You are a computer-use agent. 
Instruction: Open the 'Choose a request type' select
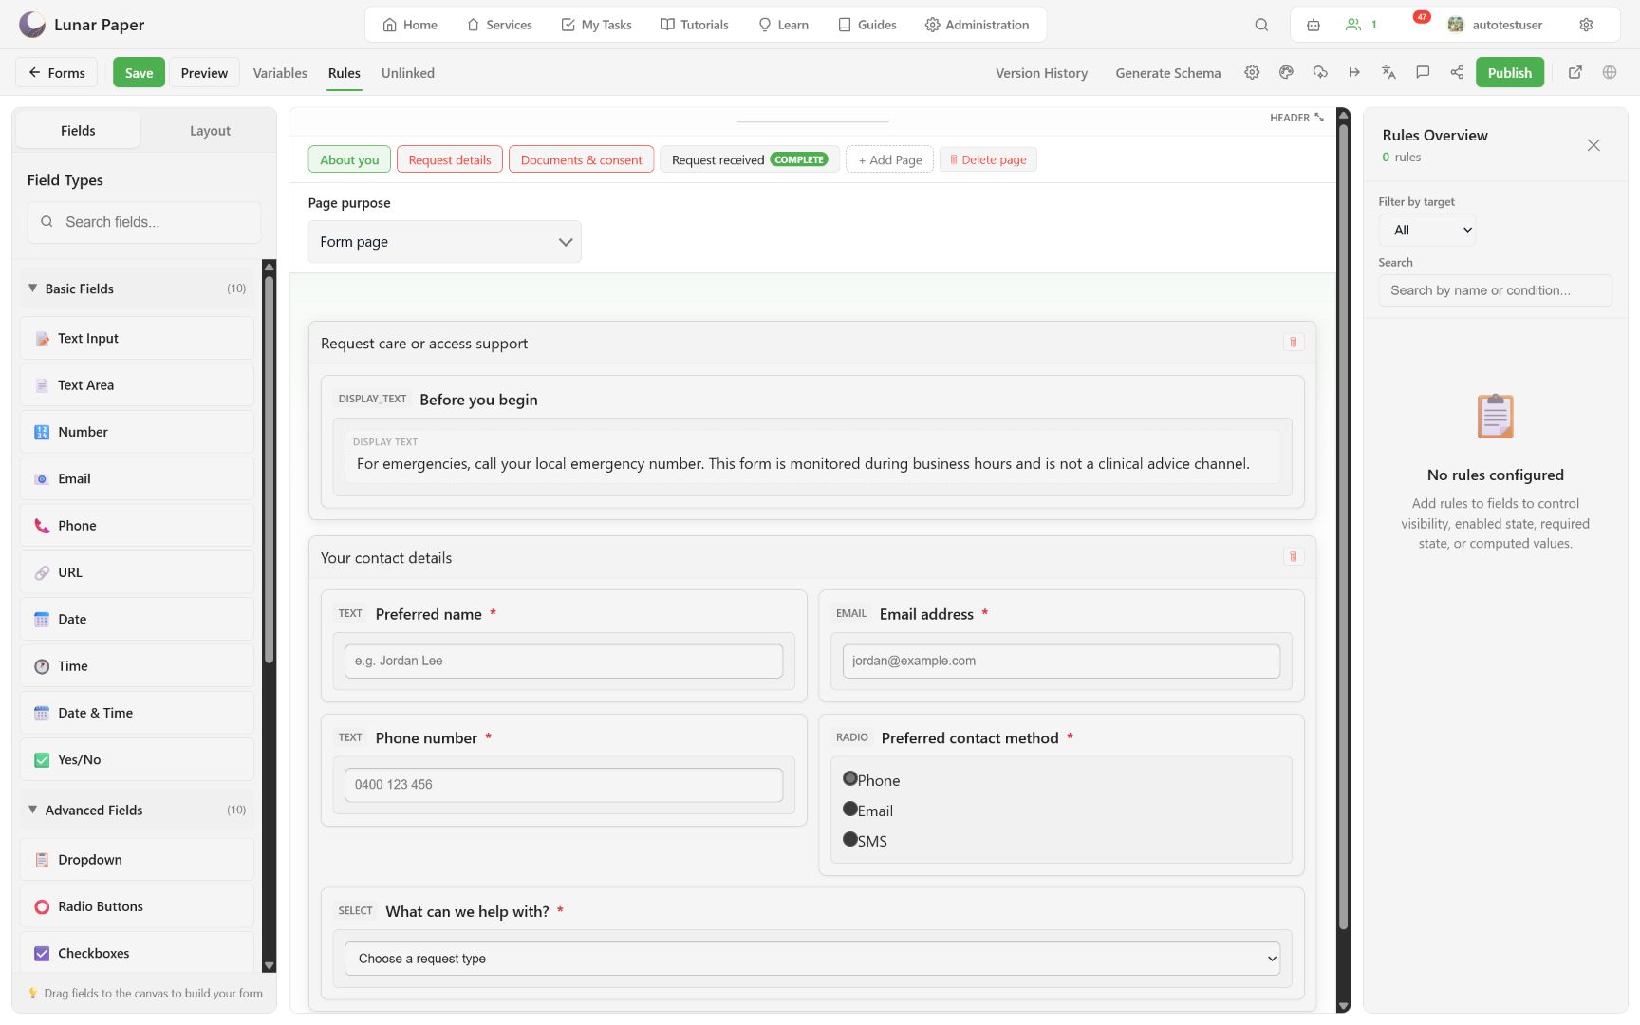(x=811, y=959)
